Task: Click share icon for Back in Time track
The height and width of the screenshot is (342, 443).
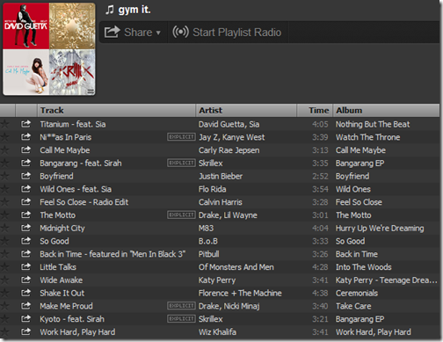Action: (25, 254)
